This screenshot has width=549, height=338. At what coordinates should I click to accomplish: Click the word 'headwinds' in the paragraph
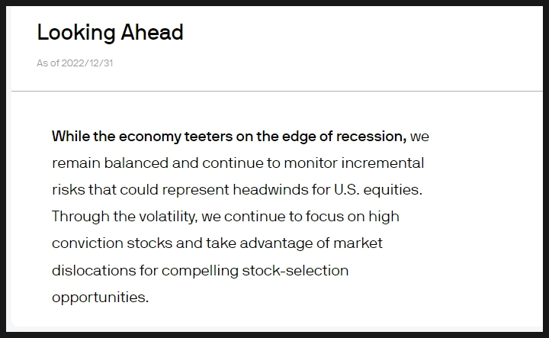(x=270, y=189)
